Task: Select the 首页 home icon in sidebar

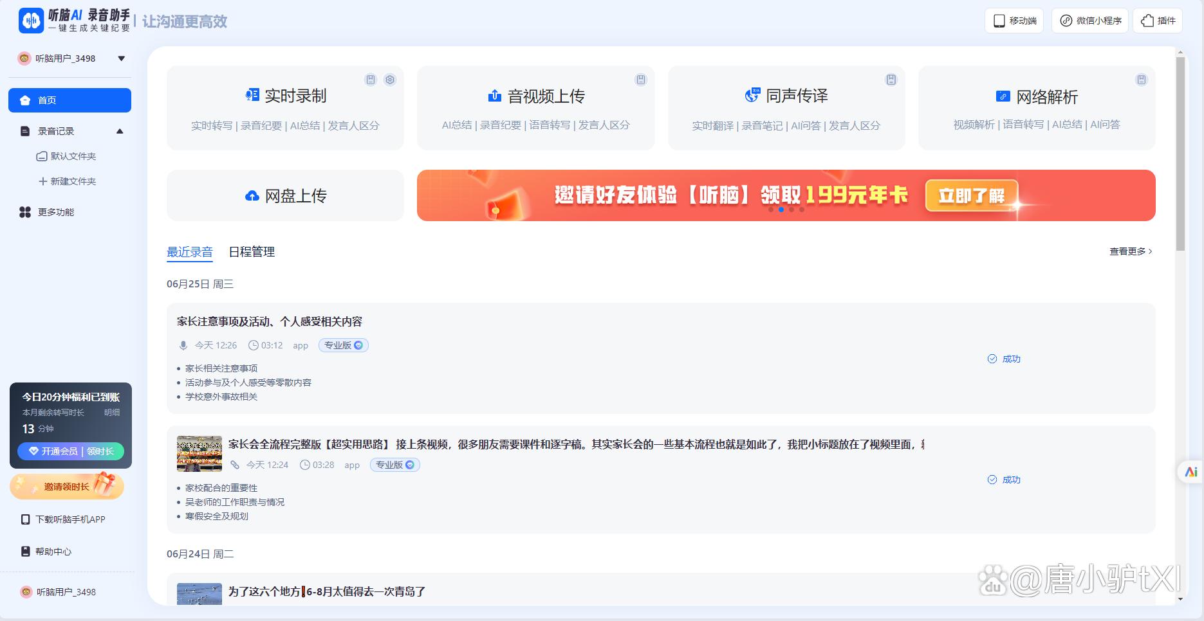Action: pyautogui.click(x=26, y=100)
